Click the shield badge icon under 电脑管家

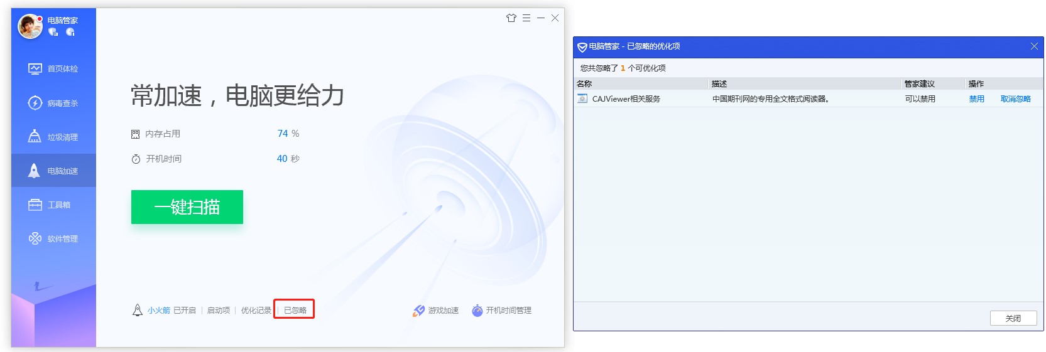coord(53,32)
